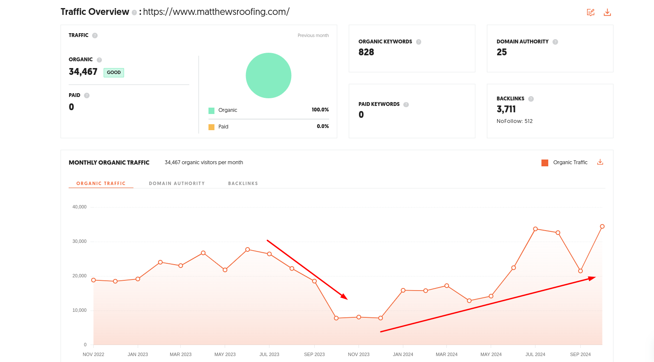
Task: Click the NoFollow: 512 text
Action: pyautogui.click(x=515, y=121)
